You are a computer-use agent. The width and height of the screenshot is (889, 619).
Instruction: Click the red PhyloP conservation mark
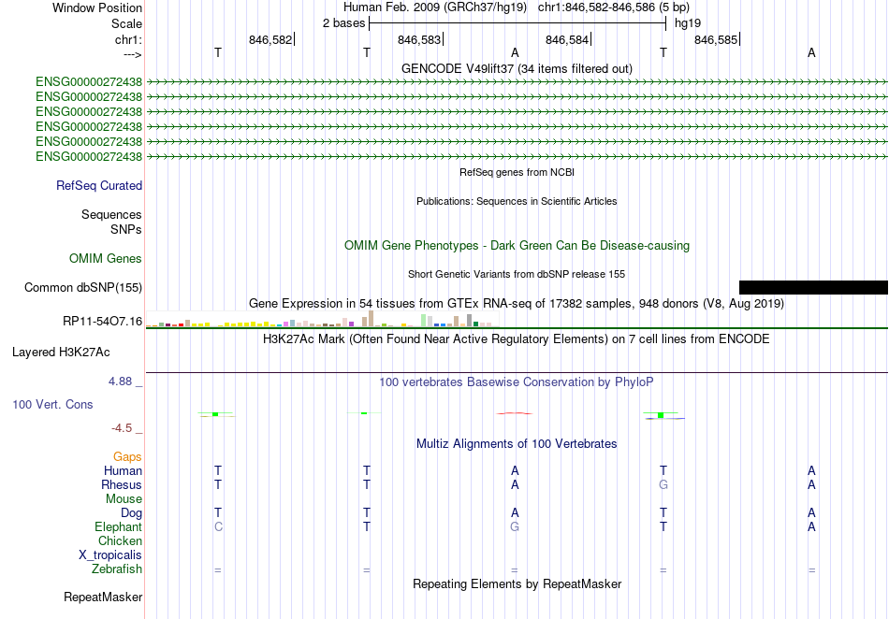(515, 413)
